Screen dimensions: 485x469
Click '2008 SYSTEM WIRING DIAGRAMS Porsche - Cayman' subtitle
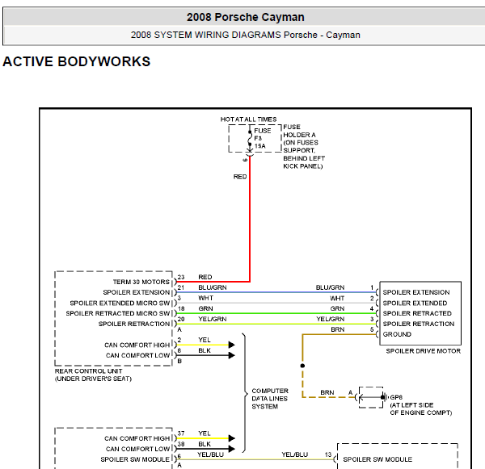coord(245,35)
